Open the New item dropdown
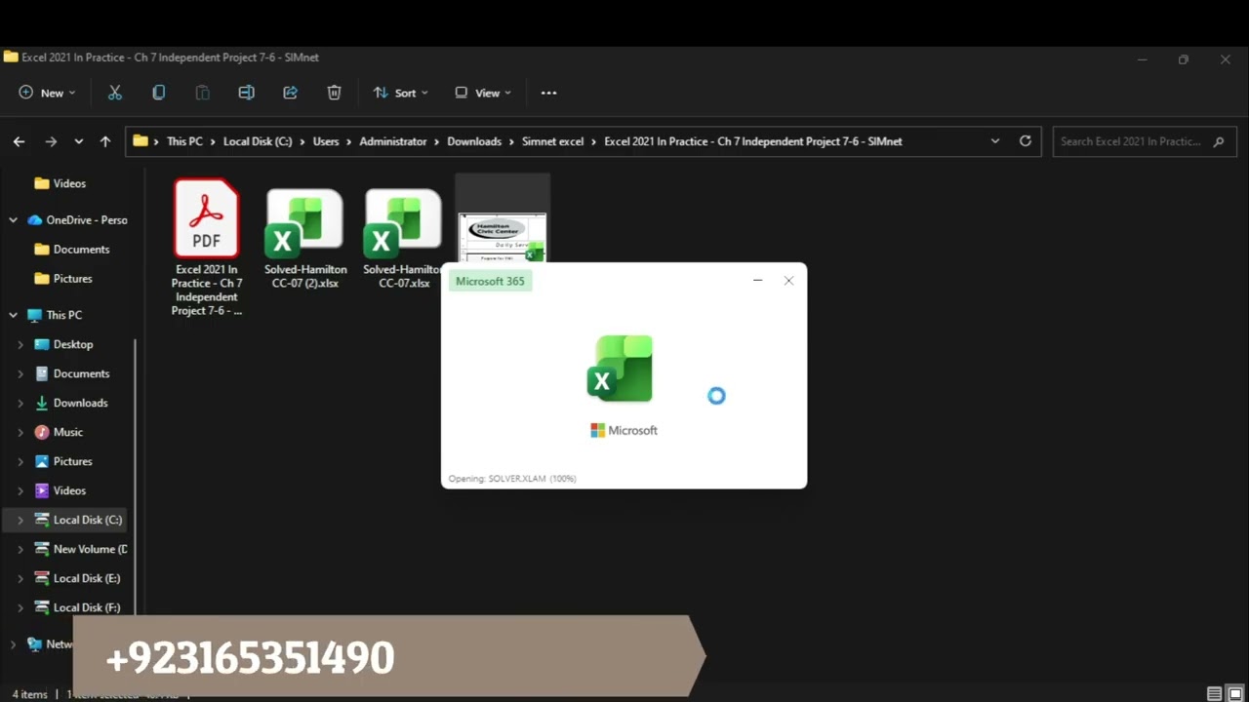1249x702 pixels. click(47, 93)
